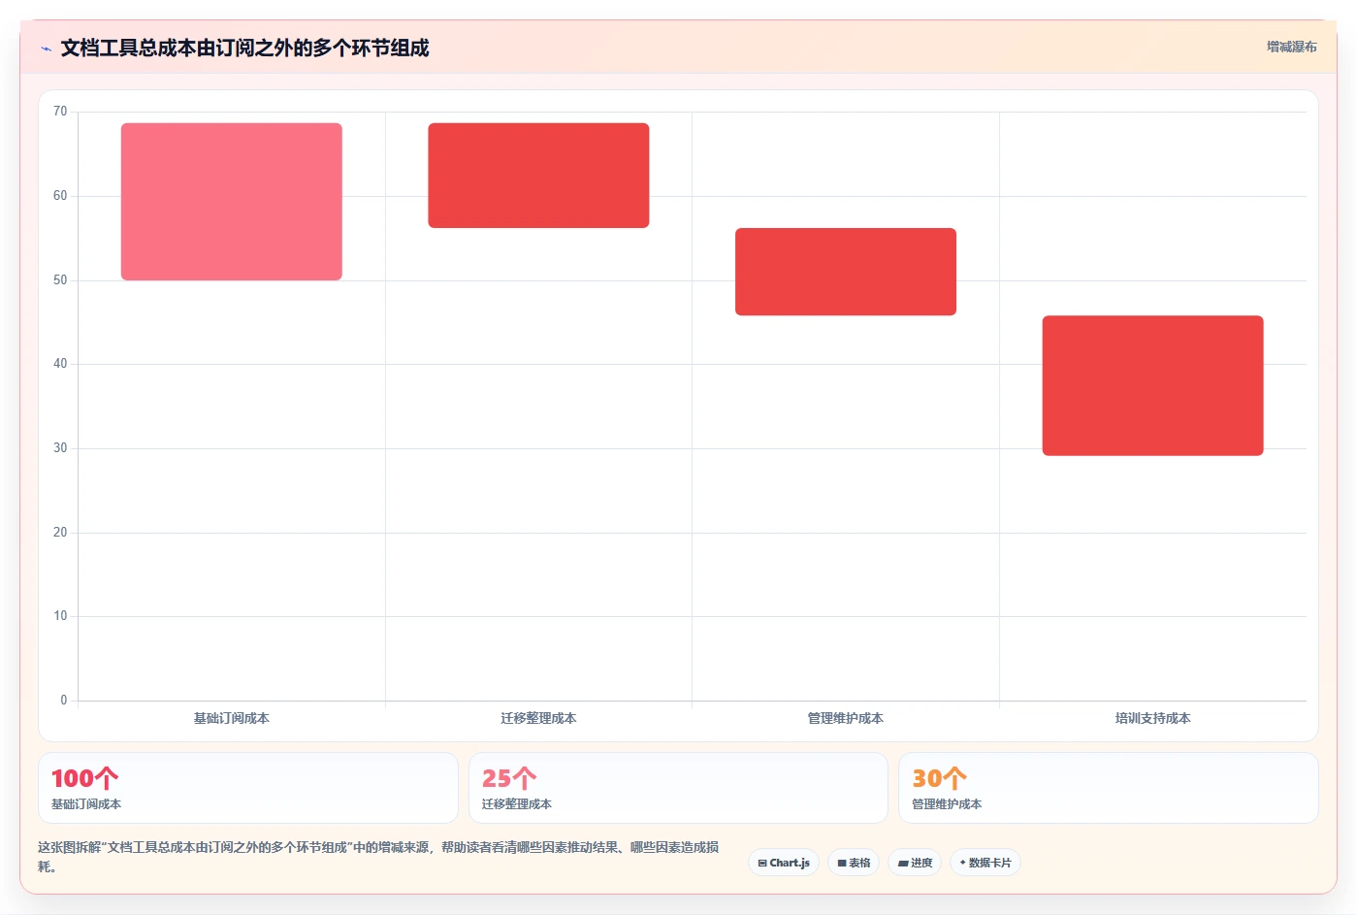Click the pink 基础订阅成本 bar
The image size is (1357, 915).
(232, 202)
